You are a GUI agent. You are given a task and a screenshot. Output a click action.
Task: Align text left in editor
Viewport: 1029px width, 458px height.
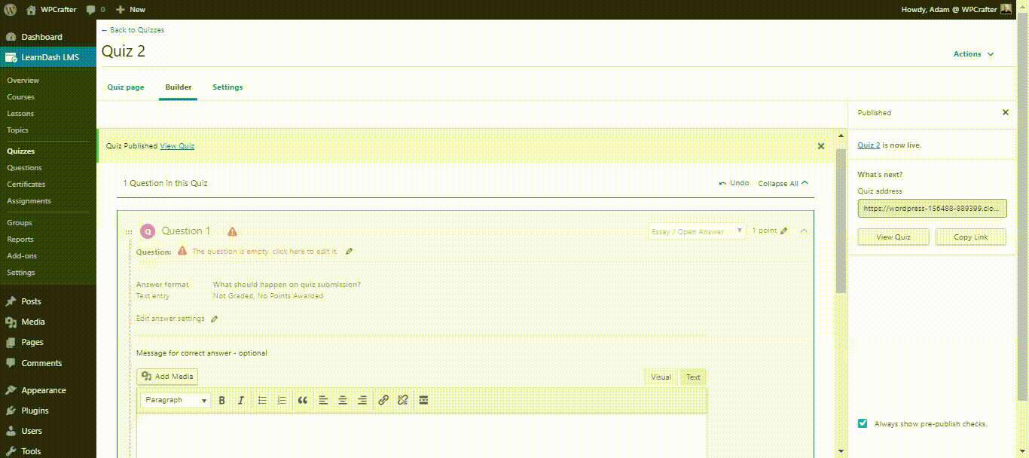pos(323,401)
